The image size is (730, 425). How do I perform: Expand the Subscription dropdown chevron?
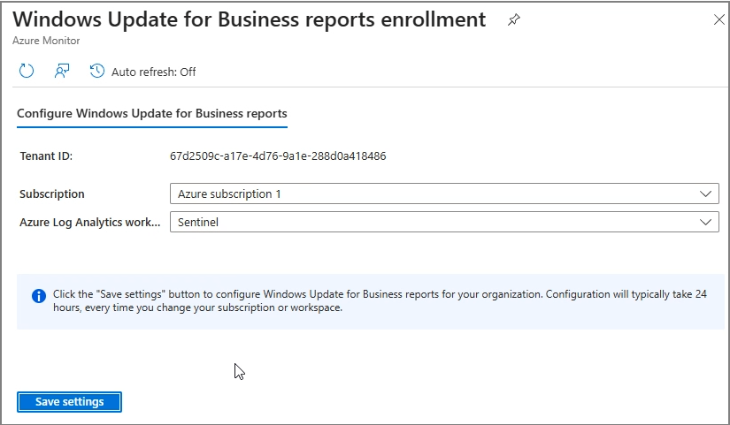click(705, 194)
